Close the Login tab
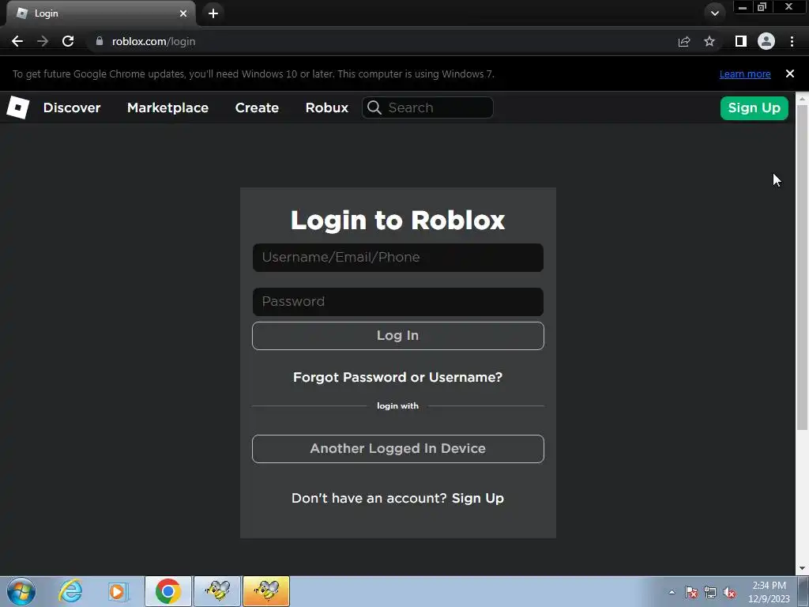 (x=183, y=13)
